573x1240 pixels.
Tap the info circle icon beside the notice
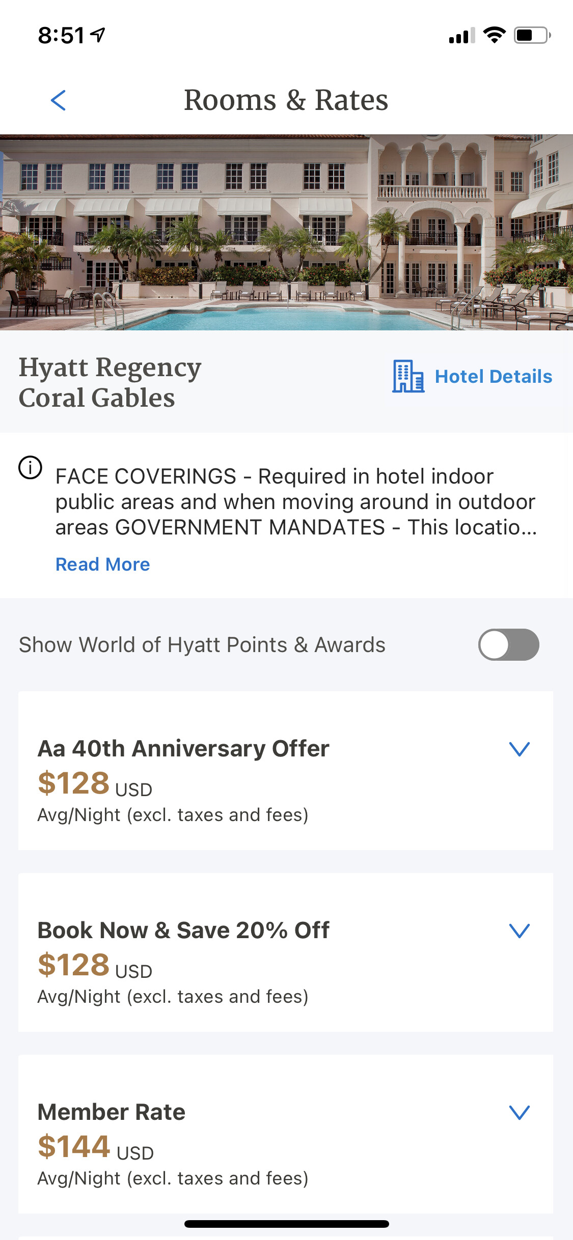[31, 467]
